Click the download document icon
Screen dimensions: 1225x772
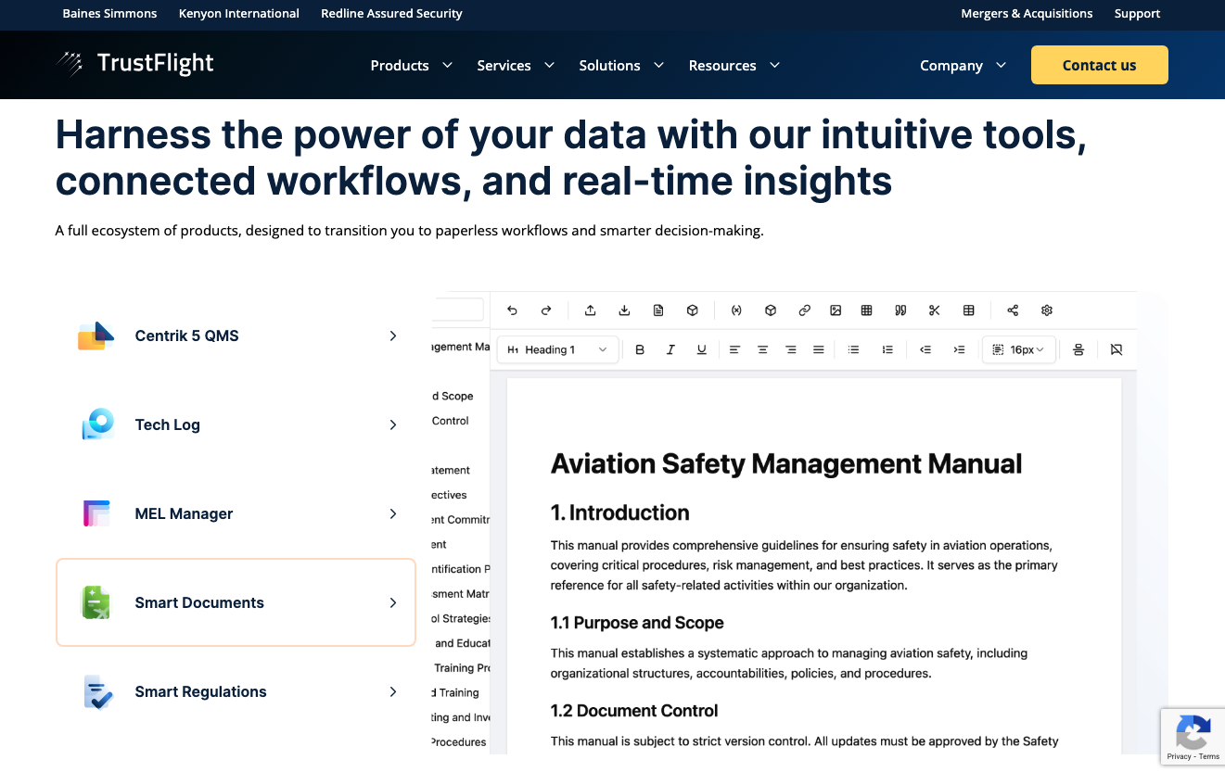(624, 310)
